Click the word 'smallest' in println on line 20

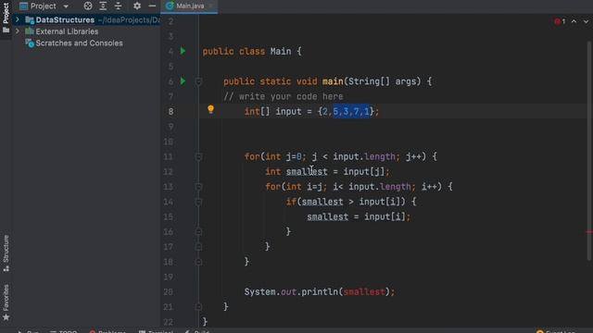(364, 292)
